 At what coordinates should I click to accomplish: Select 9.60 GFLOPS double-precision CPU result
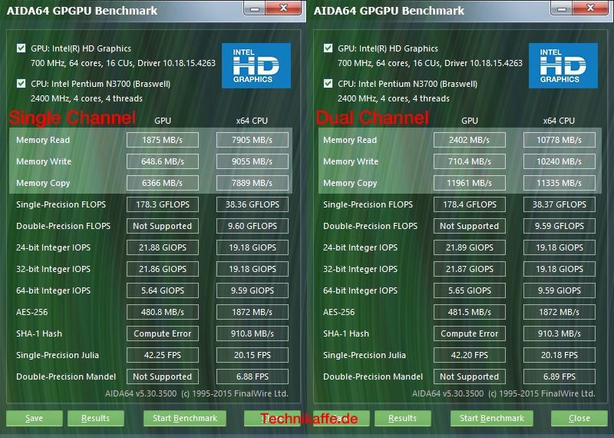(x=253, y=226)
